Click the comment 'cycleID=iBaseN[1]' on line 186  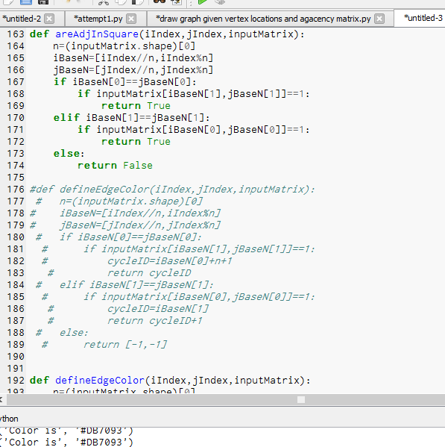coord(158,309)
